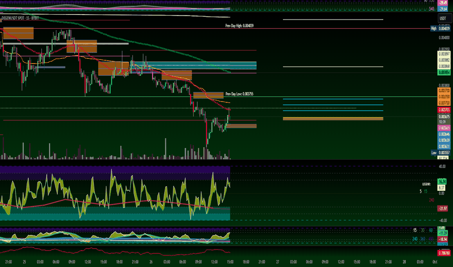Open the USDT currency selector button

pos(444,18)
